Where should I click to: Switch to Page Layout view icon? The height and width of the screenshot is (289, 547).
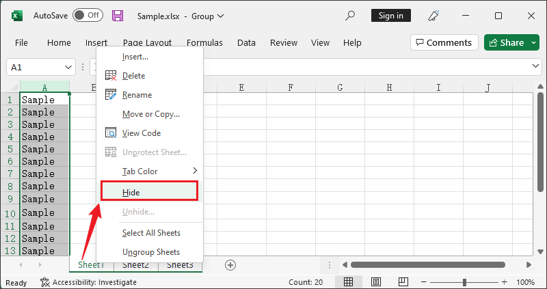[375, 281]
